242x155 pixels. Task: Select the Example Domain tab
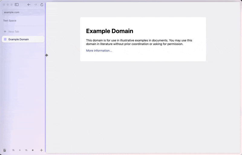point(23,39)
